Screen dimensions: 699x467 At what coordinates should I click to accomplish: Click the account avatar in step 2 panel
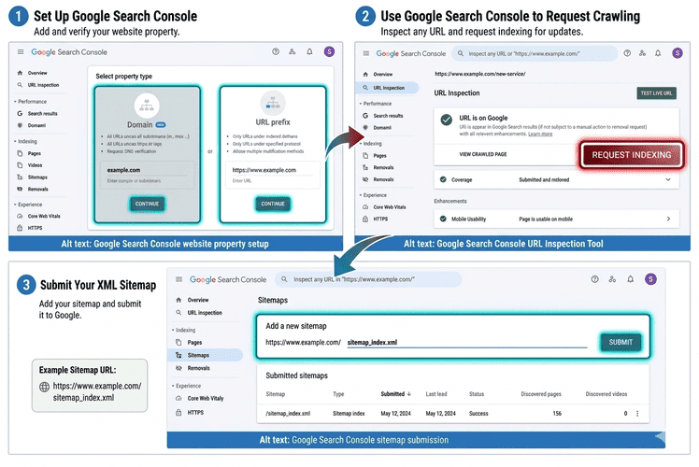pos(678,53)
